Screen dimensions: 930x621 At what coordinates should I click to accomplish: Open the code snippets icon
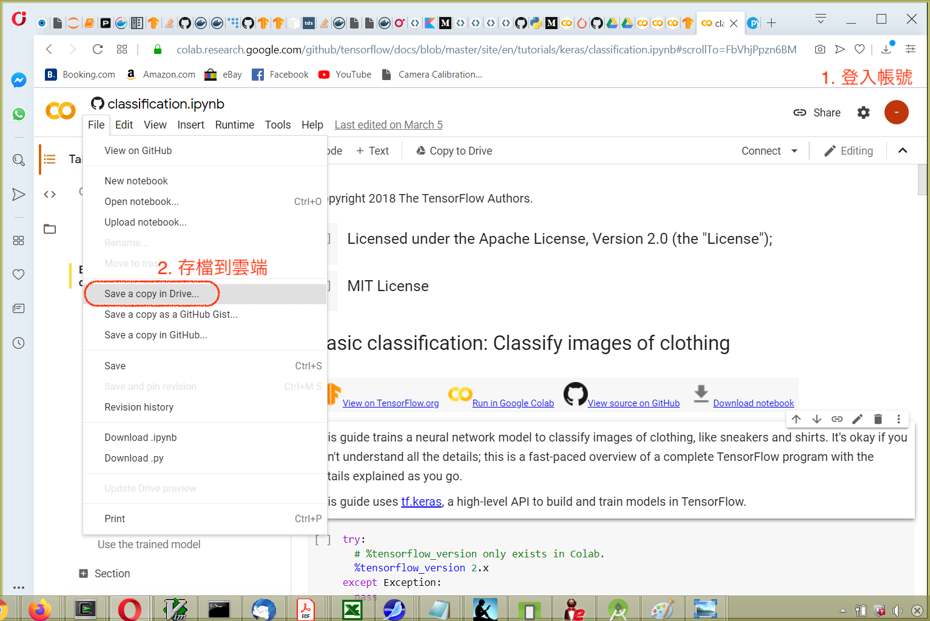50,194
